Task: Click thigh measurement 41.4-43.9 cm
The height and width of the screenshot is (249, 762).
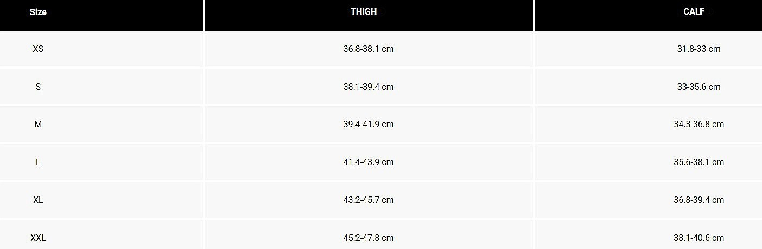Action: tap(369, 162)
